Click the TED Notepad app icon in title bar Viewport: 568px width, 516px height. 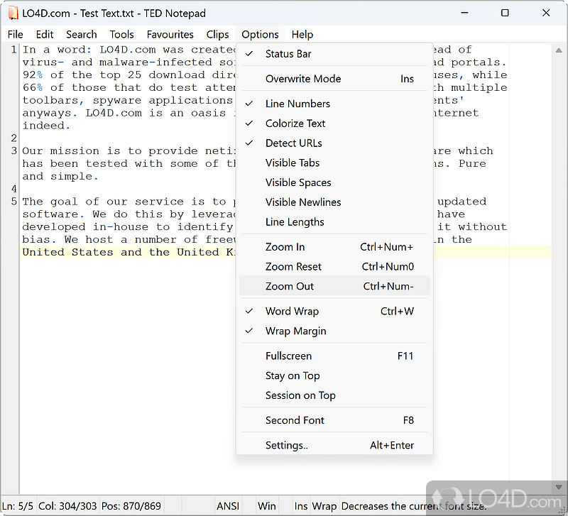(x=13, y=13)
